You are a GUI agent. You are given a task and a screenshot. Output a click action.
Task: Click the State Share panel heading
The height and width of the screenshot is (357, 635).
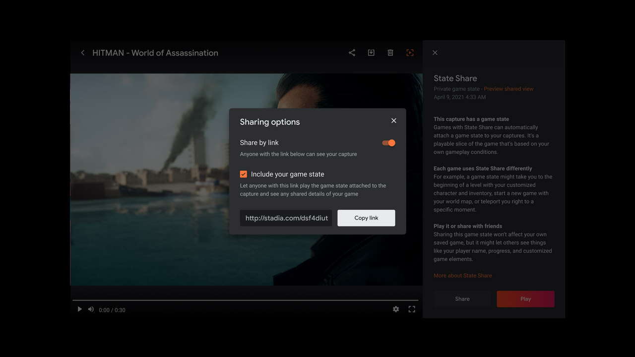tap(455, 78)
